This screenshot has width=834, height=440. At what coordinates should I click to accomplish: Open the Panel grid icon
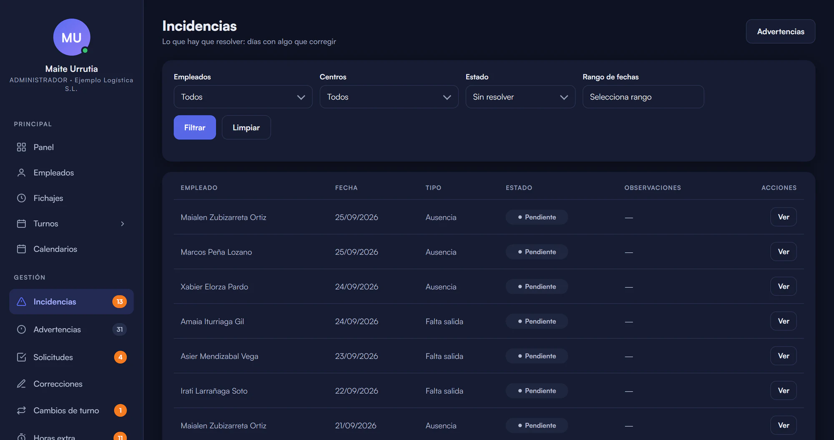pos(21,147)
